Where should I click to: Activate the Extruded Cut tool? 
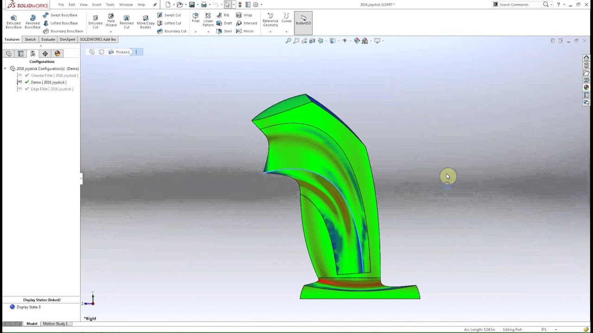(x=95, y=22)
